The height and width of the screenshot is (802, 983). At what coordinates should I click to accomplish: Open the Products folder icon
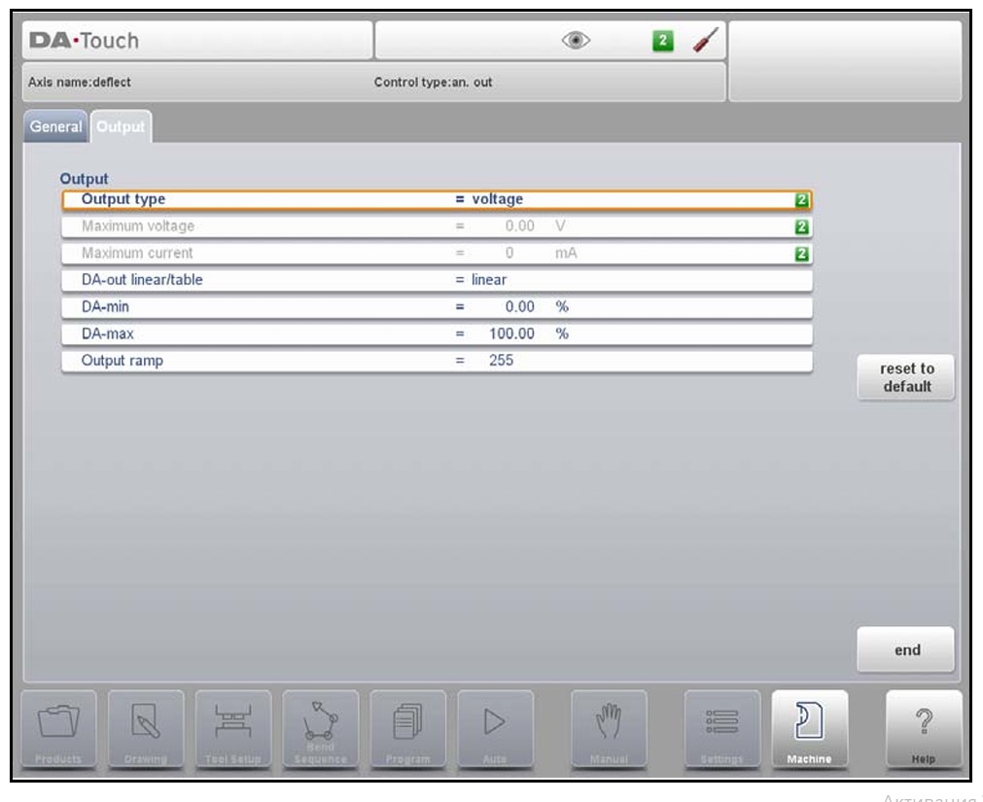pyautogui.click(x=59, y=728)
